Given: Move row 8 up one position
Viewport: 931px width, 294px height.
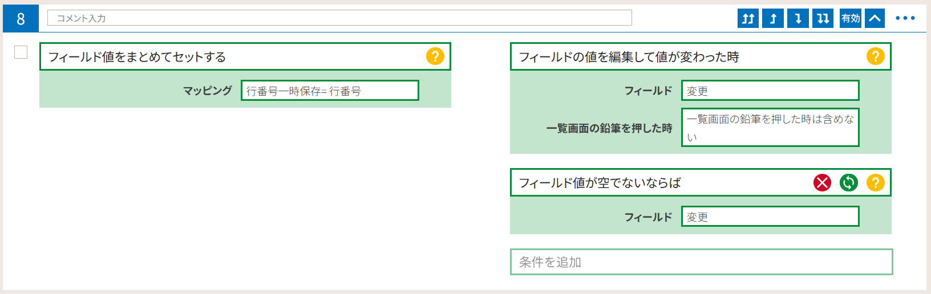Looking at the screenshot, I should 773,18.
